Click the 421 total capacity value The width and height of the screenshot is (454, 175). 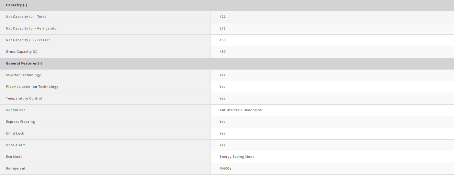223,17
